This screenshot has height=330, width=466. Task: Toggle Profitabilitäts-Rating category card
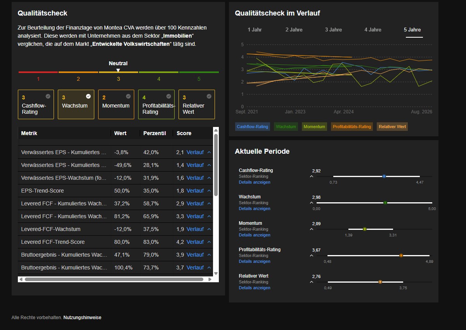tap(156, 104)
